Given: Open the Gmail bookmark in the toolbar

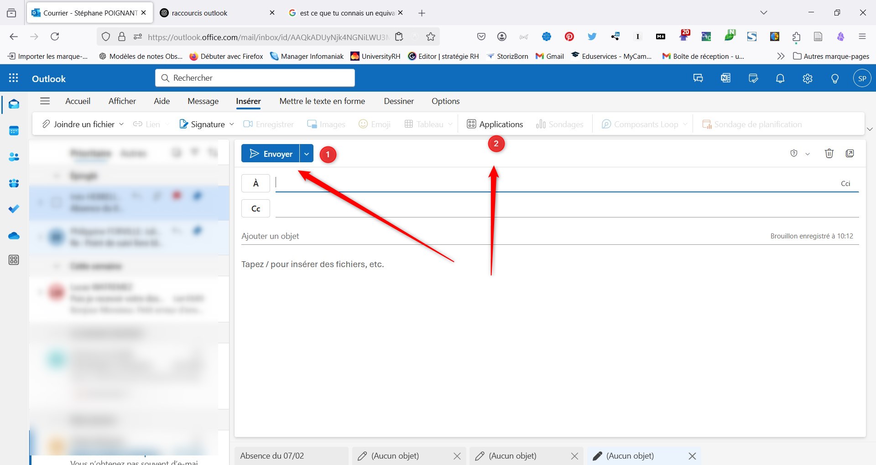Looking at the screenshot, I should pyautogui.click(x=549, y=56).
